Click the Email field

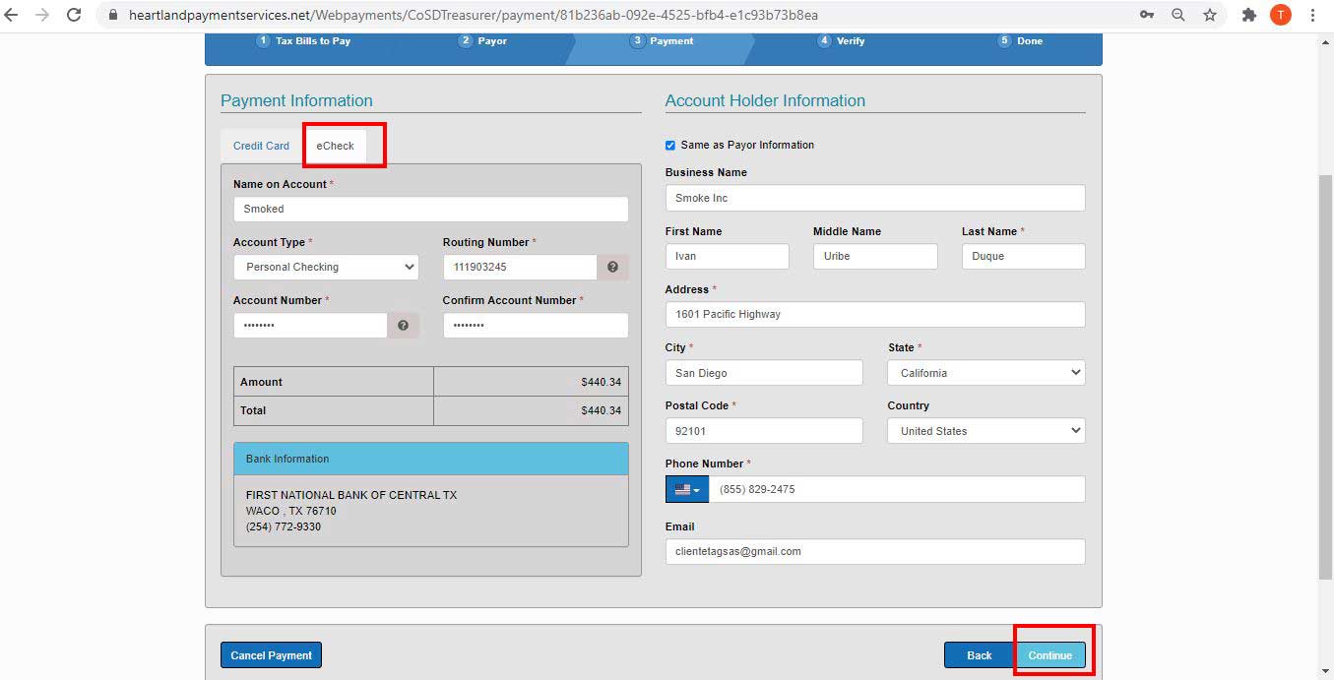tap(875, 551)
